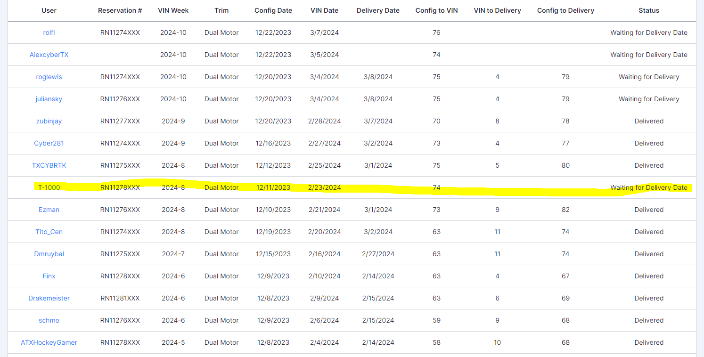Open AlexcyberTX user link
This screenshot has height=357, width=704.
point(49,55)
